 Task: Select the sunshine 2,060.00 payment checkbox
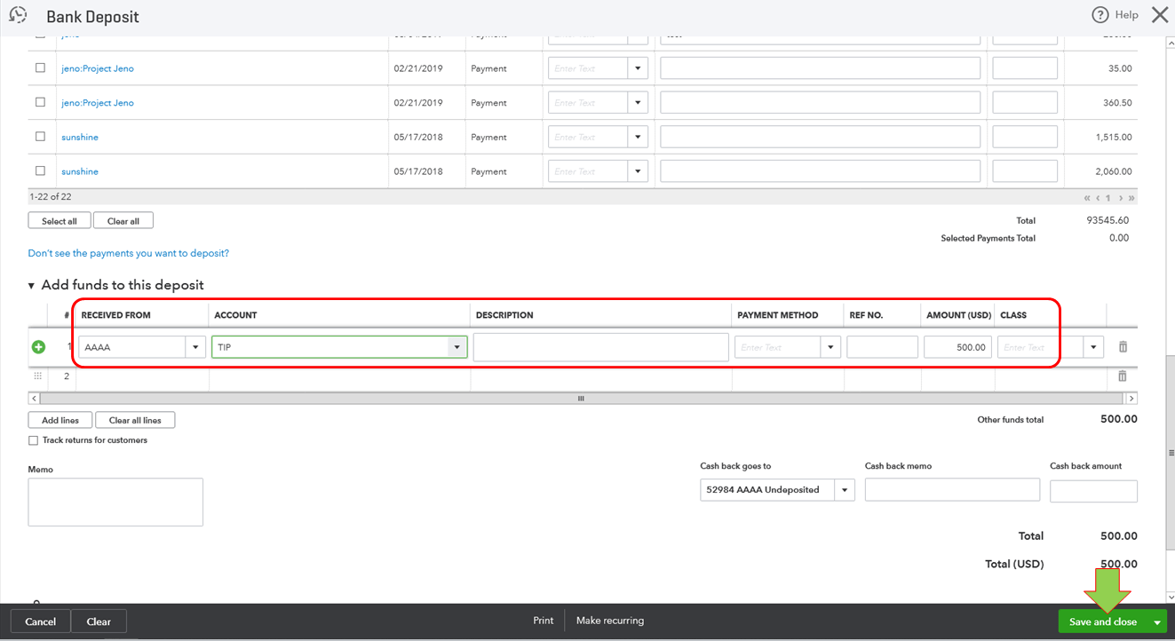click(x=40, y=170)
